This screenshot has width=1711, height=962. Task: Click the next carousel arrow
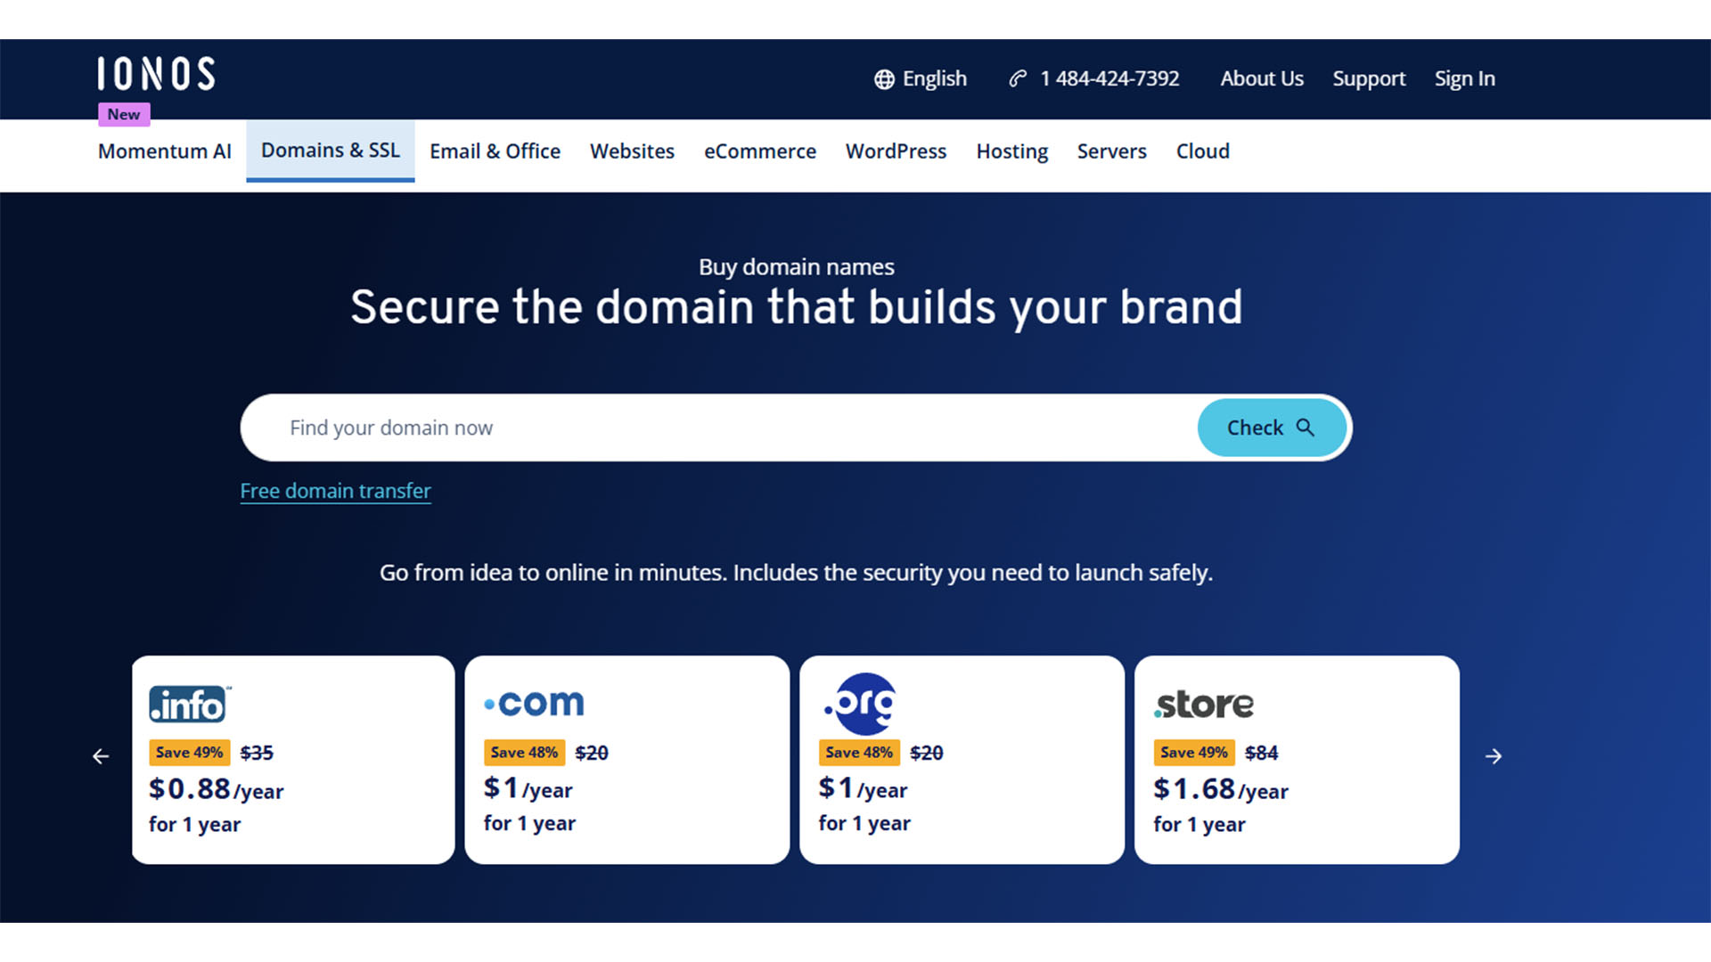tap(1494, 756)
